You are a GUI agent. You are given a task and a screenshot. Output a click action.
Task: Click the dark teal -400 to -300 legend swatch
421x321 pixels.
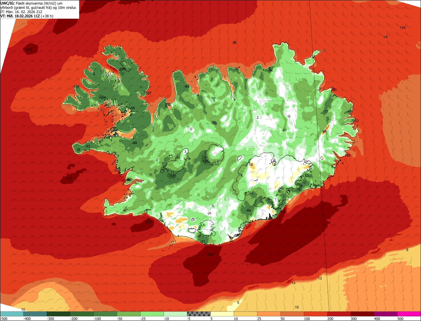(x=35, y=314)
